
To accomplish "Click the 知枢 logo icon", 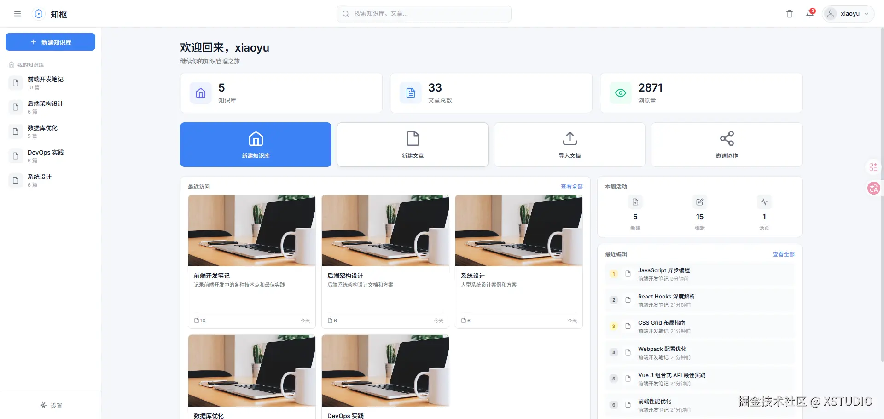I will (x=39, y=14).
